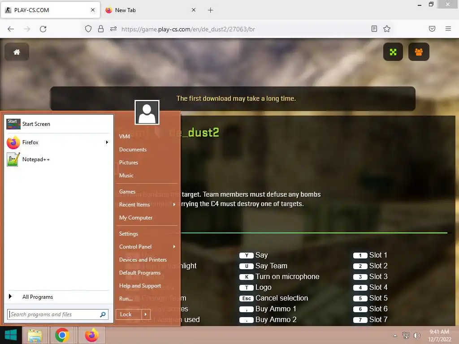Bookmark this page with star icon
Image resolution: width=459 pixels, height=344 pixels.
pyautogui.click(x=387, y=29)
